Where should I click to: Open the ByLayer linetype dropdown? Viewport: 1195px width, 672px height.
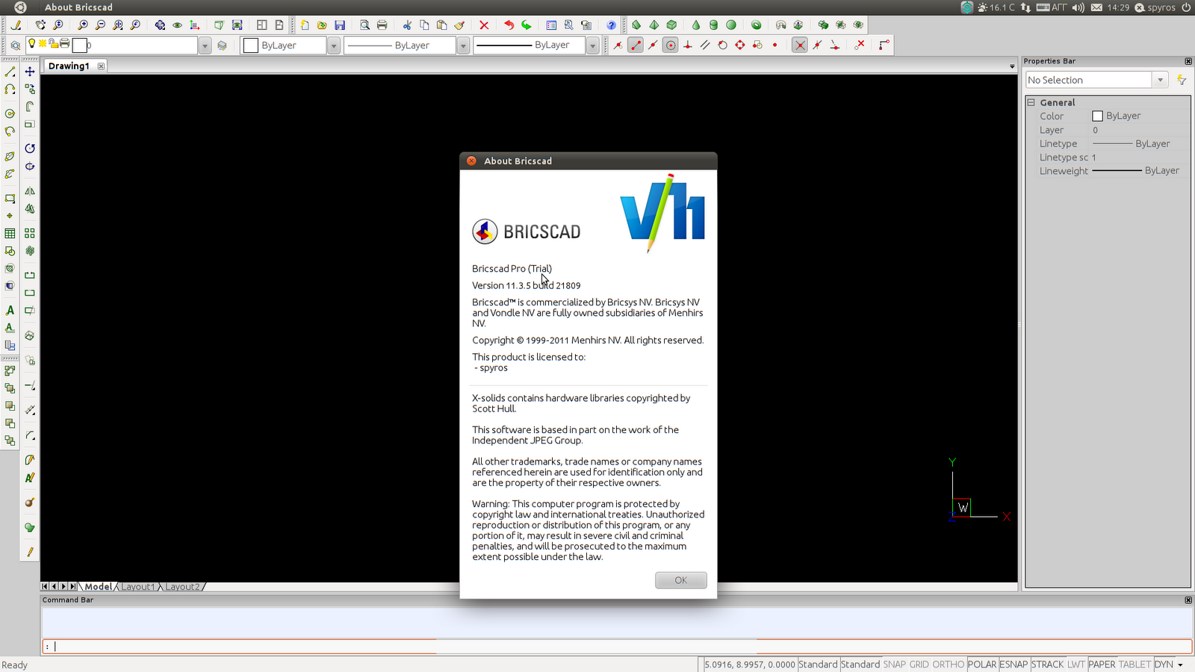click(x=463, y=46)
